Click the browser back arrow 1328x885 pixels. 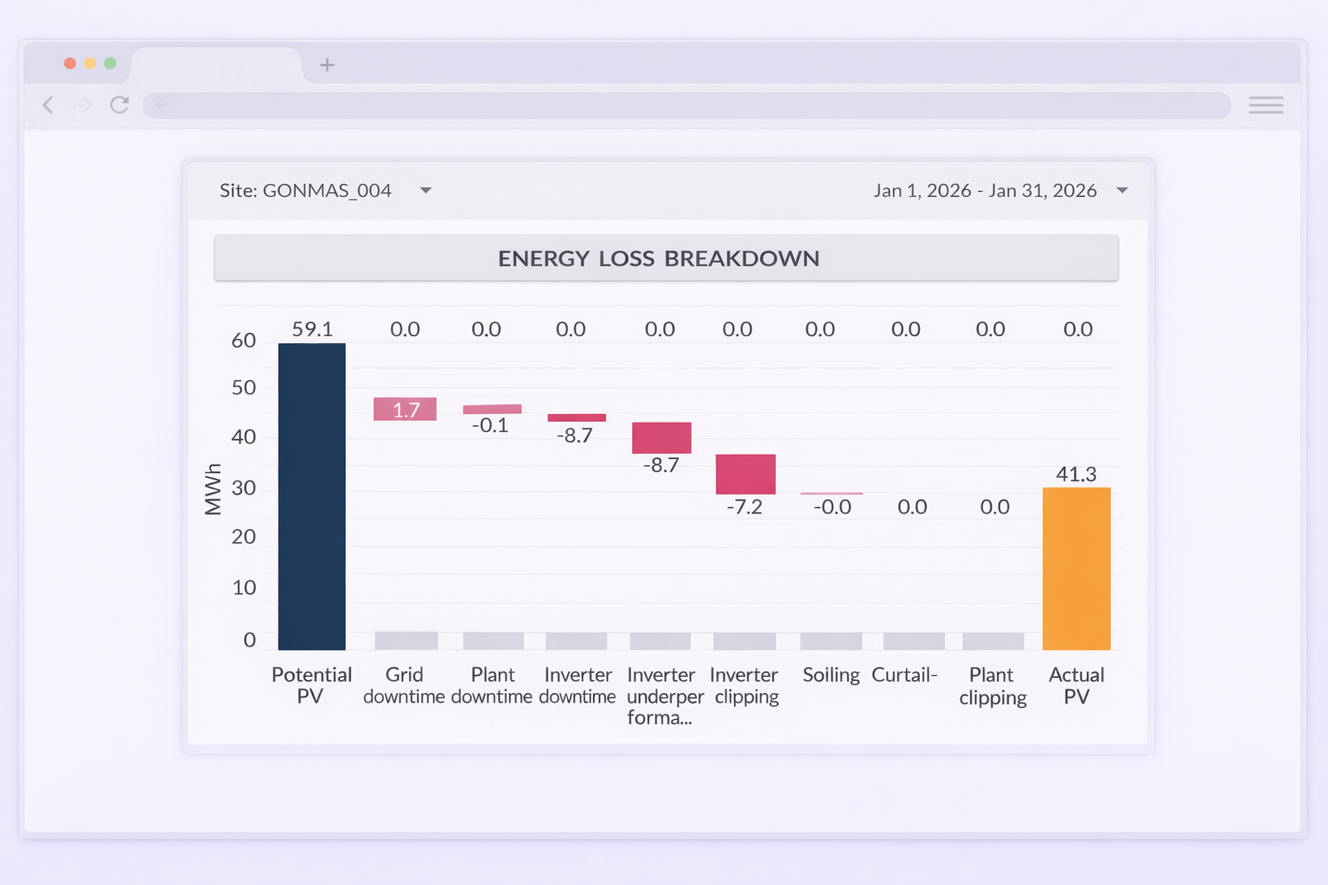tap(48, 105)
